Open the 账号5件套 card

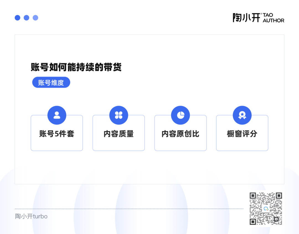tap(57, 133)
